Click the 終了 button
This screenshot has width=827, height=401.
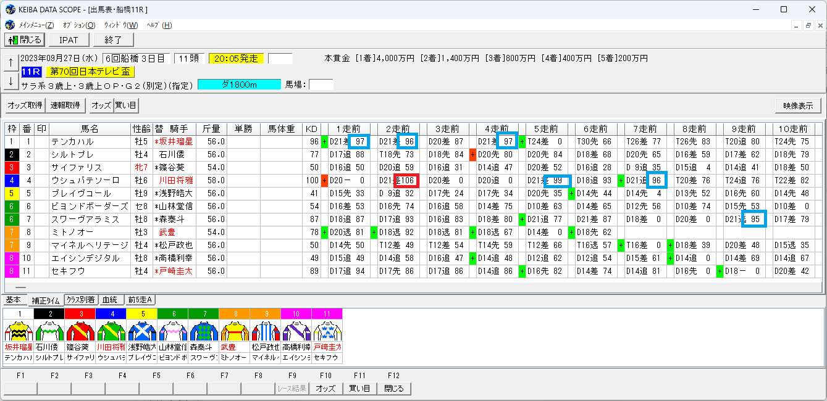[x=113, y=40]
